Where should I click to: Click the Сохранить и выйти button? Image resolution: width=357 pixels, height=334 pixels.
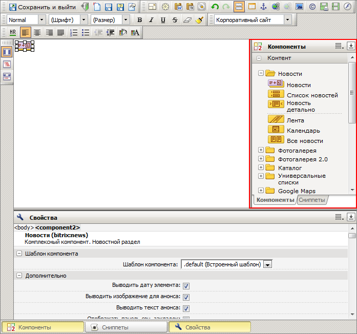[x=43, y=7]
